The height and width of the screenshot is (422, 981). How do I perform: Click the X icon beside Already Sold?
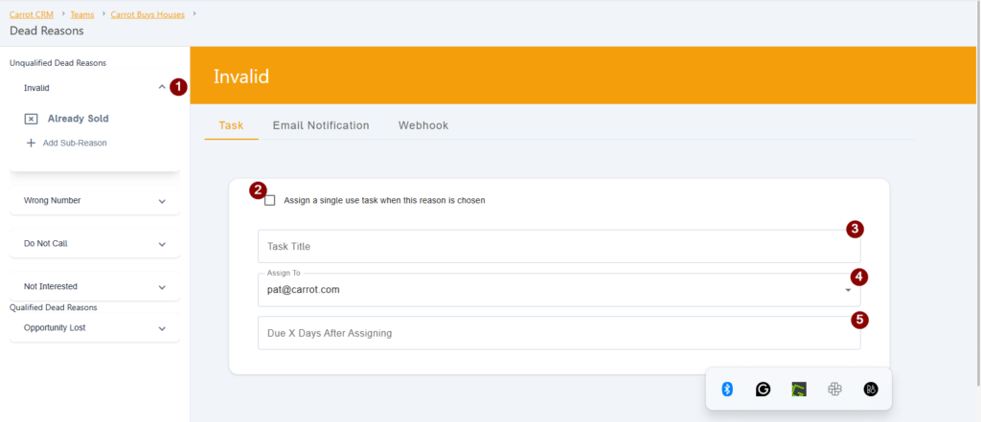coord(32,119)
